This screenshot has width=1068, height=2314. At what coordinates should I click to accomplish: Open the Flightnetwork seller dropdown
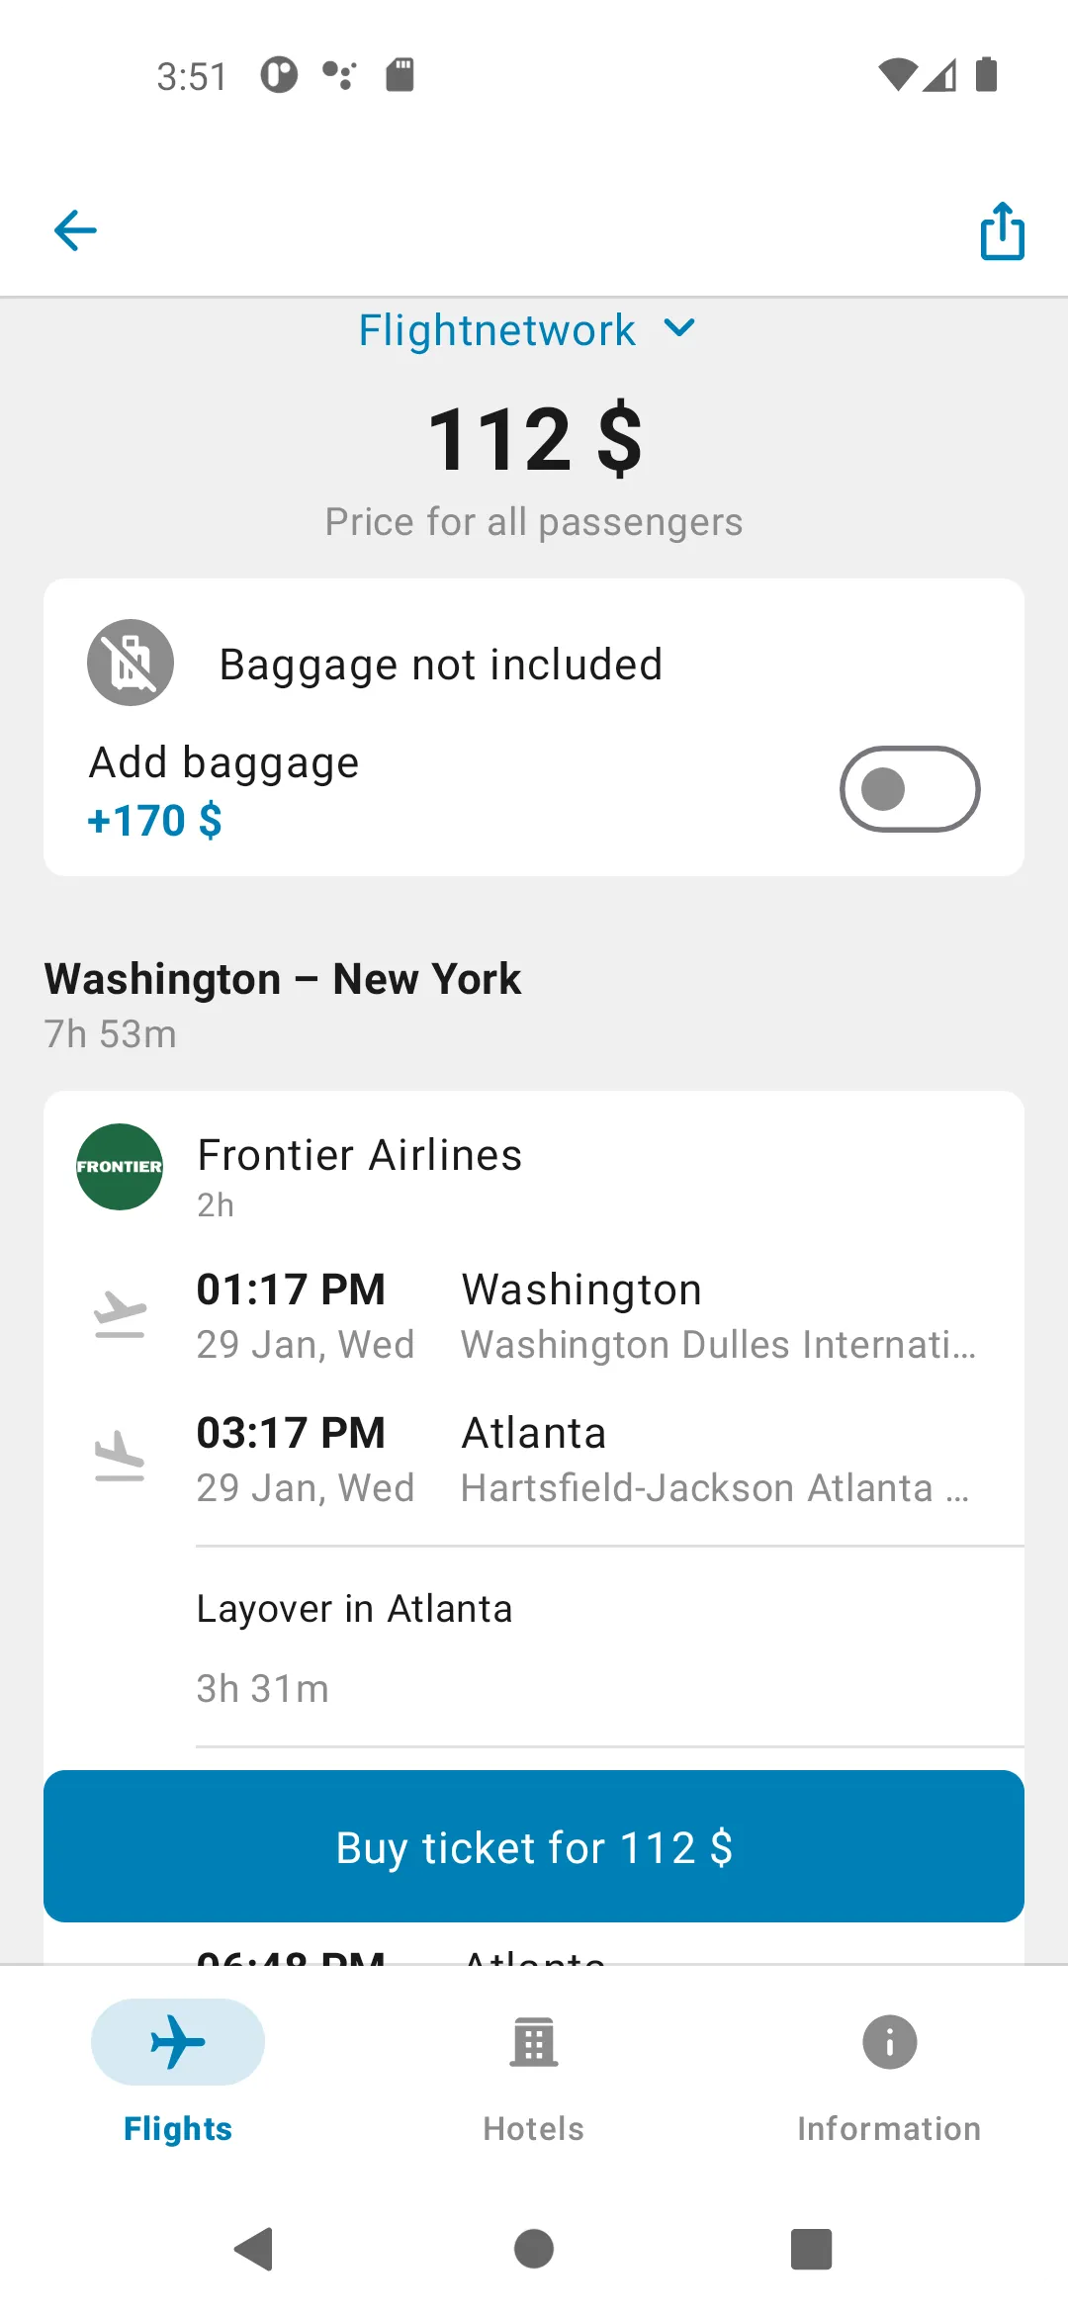pos(526,330)
